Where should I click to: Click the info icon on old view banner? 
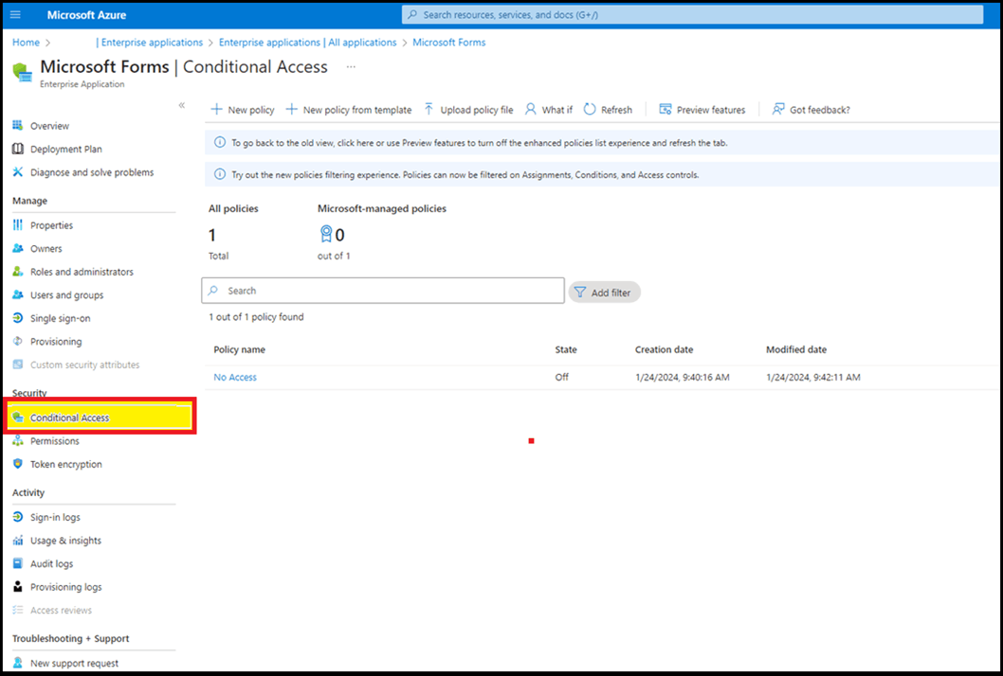pos(219,142)
